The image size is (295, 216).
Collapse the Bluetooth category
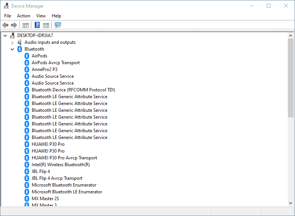(12, 49)
